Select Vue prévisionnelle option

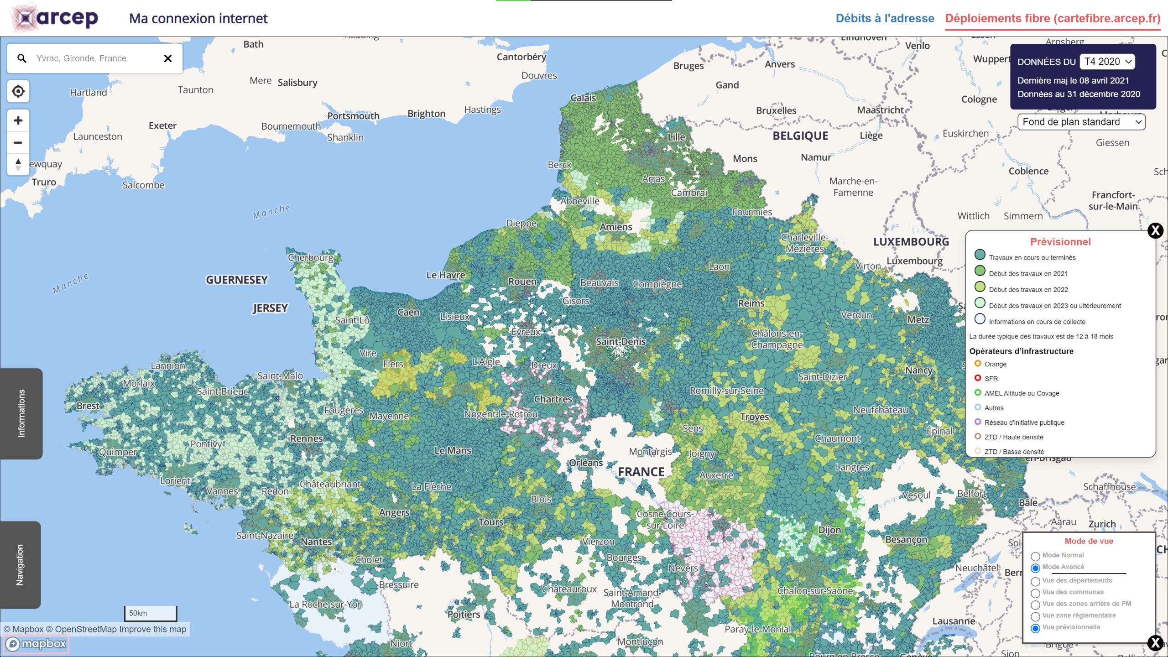tap(1035, 628)
